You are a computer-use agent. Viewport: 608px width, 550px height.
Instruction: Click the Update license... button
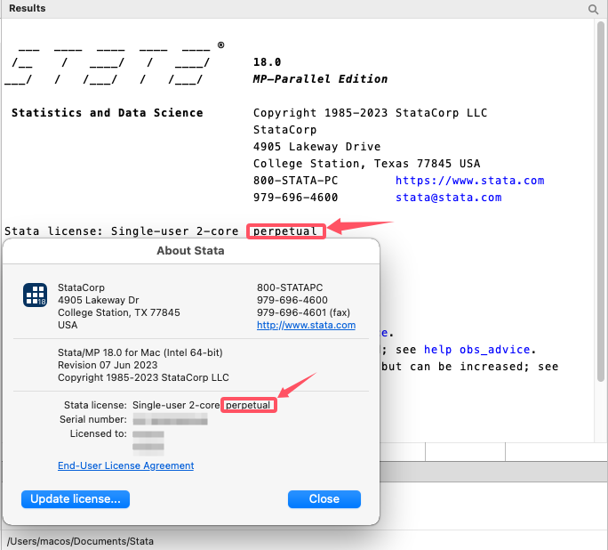pos(76,499)
